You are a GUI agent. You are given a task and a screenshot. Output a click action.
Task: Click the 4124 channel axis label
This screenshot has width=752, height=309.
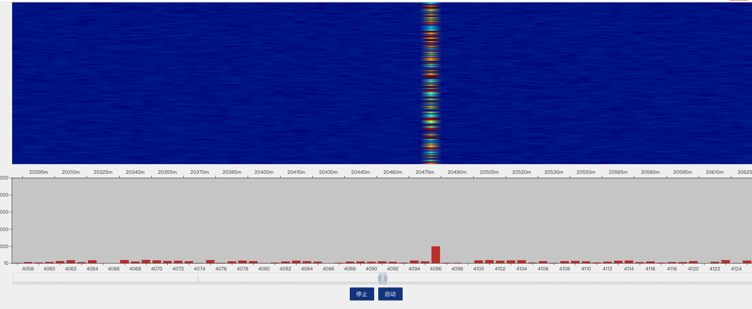tap(736, 269)
